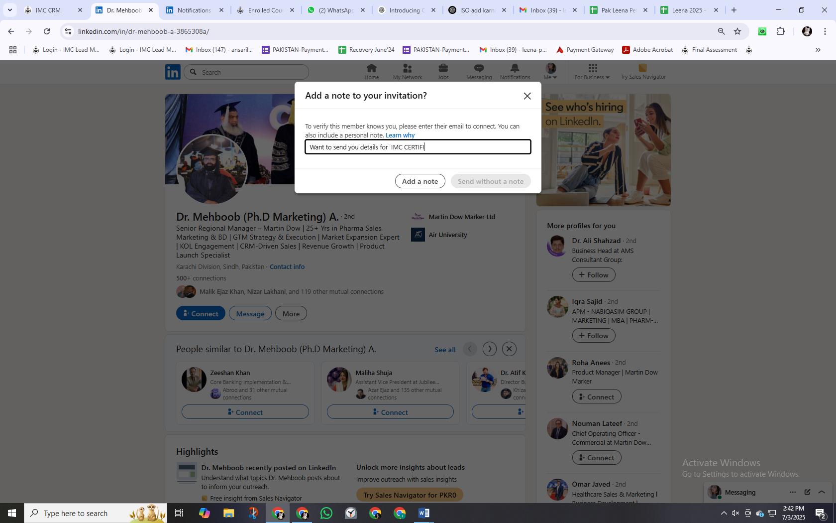Switch to the Pak Leena tab
This screenshot has width=836, height=523.
(618, 10)
